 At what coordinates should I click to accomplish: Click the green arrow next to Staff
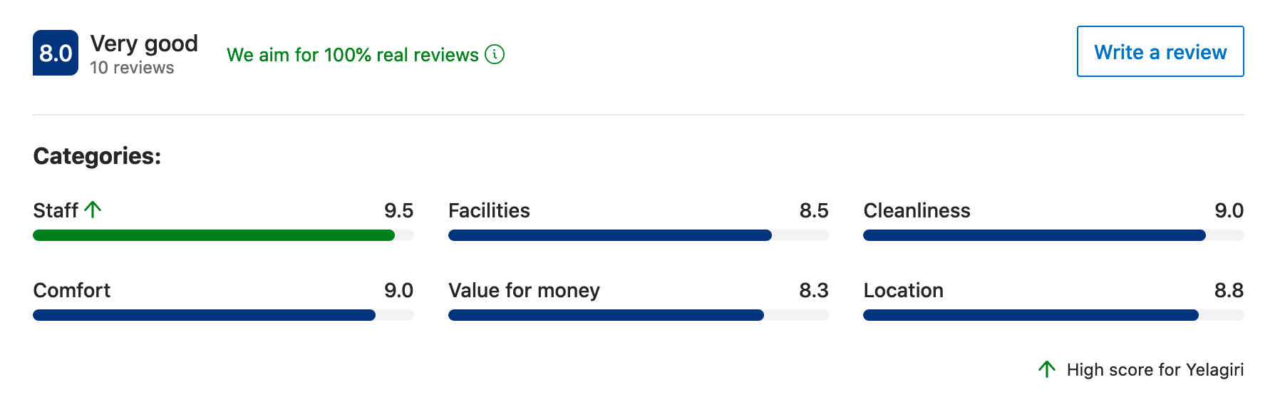93,210
